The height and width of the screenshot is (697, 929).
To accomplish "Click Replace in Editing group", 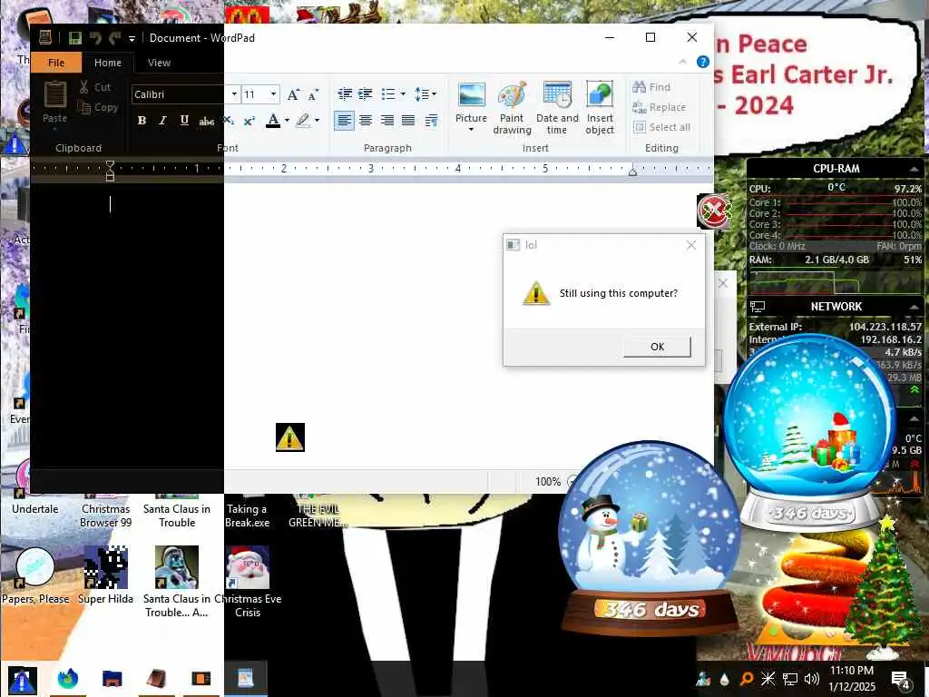I will click(660, 107).
